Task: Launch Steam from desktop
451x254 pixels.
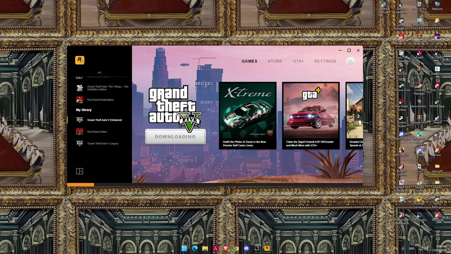Action: (x=437, y=120)
